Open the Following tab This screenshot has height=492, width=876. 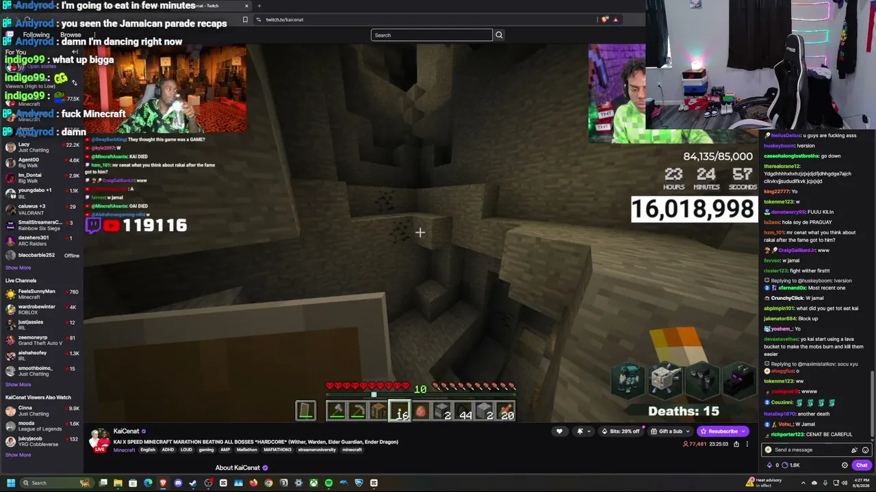point(36,35)
